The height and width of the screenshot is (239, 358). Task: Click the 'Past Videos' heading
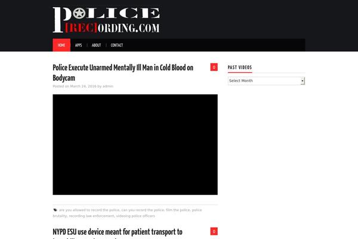point(240,68)
